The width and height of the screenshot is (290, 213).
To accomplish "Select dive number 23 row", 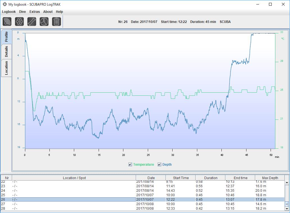I will [142, 186].
